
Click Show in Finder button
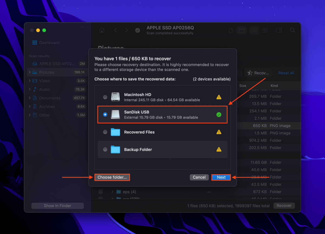pyautogui.click(x=58, y=206)
